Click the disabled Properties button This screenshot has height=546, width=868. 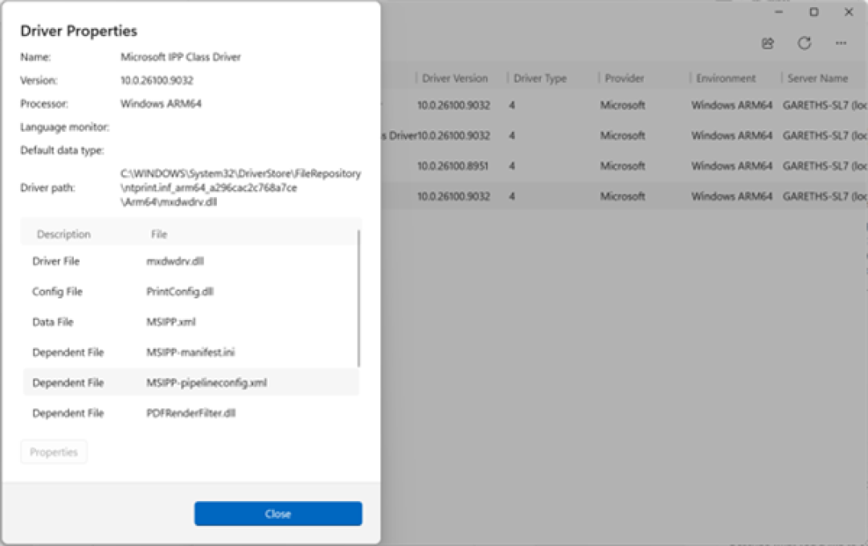[x=54, y=452]
